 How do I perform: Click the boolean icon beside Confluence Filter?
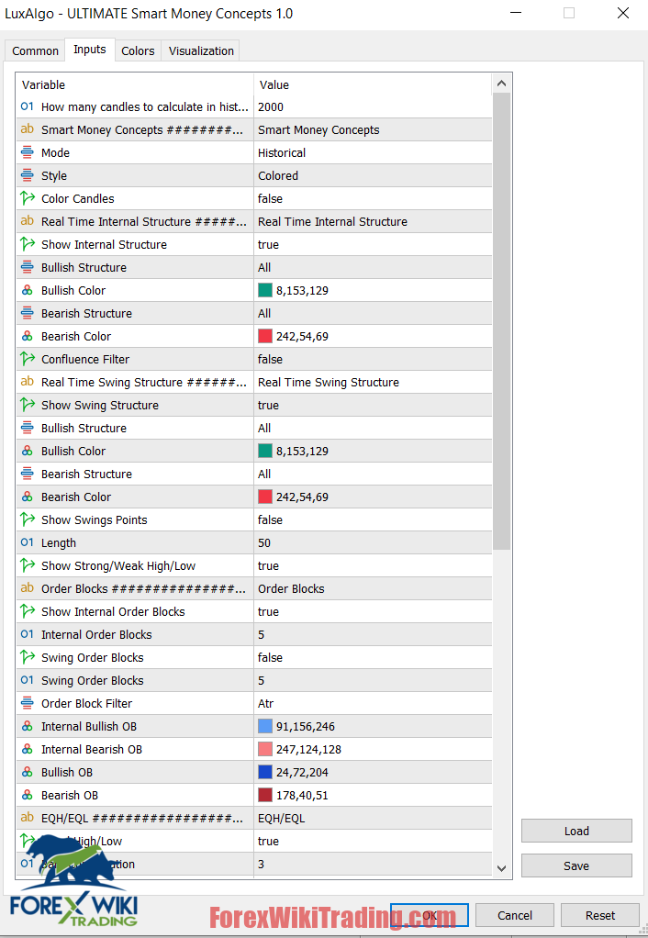point(27,359)
